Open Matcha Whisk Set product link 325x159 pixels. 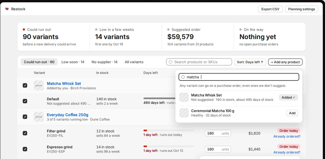tap(64, 84)
